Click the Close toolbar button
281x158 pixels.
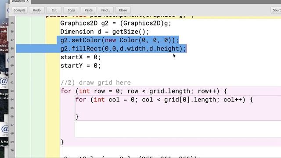(x=123, y=10)
